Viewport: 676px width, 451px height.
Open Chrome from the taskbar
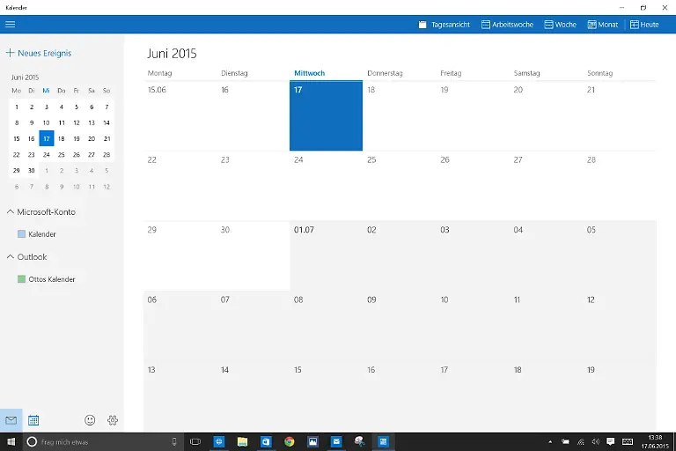coord(289,441)
